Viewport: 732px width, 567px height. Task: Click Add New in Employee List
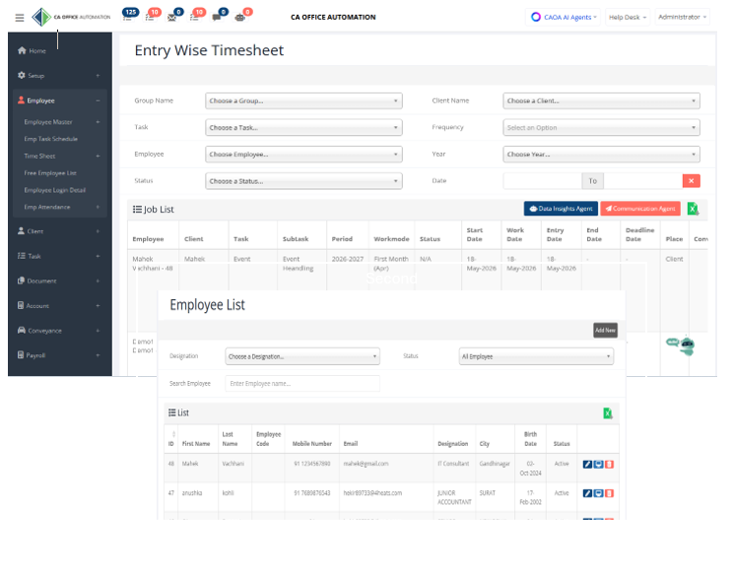click(x=606, y=330)
